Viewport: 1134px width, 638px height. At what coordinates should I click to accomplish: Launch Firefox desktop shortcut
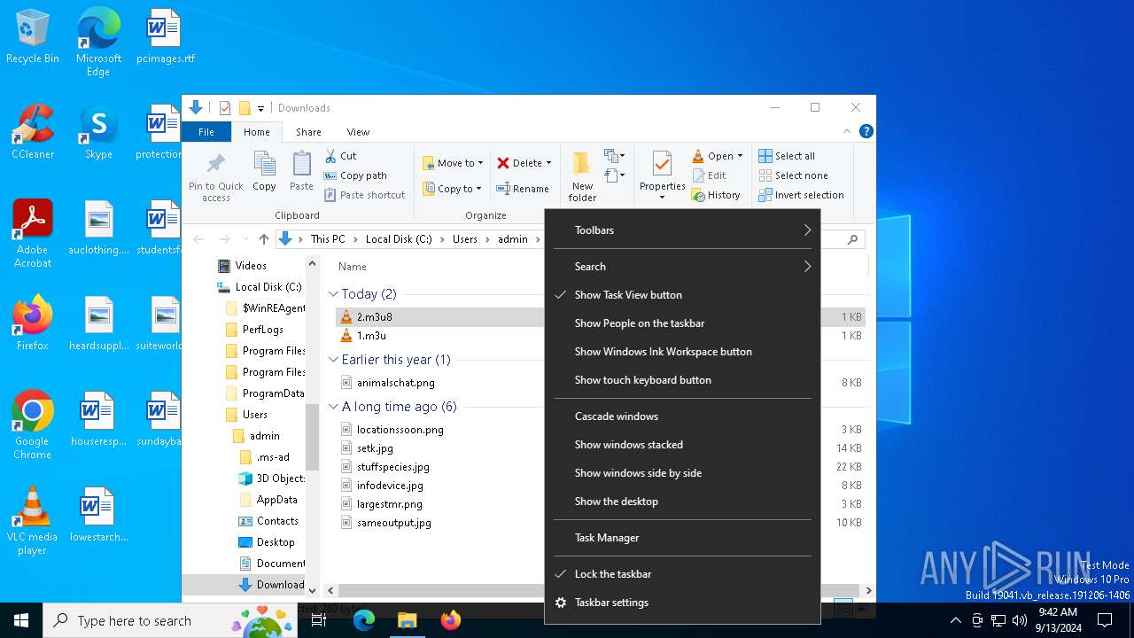tap(33, 323)
